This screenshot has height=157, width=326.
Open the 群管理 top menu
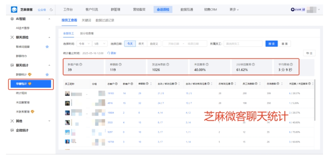[x=115, y=10]
